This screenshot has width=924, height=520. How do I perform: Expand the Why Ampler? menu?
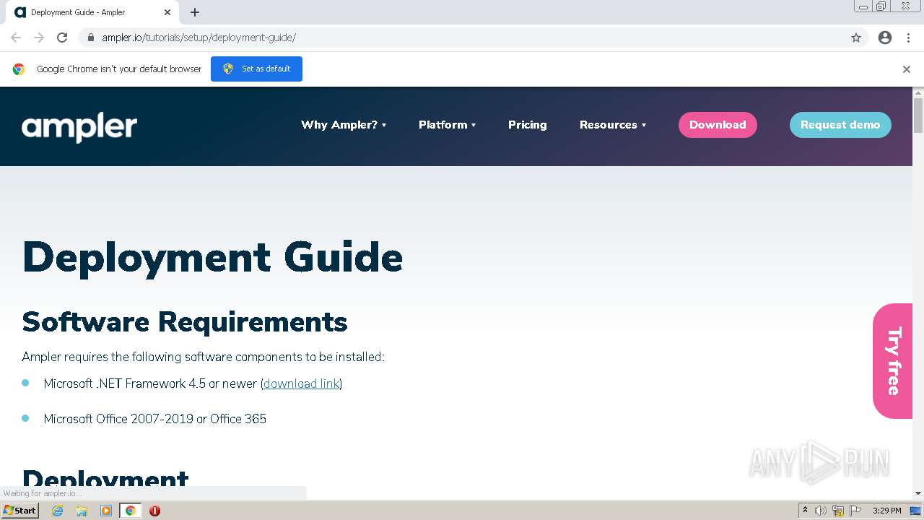pos(344,125)
